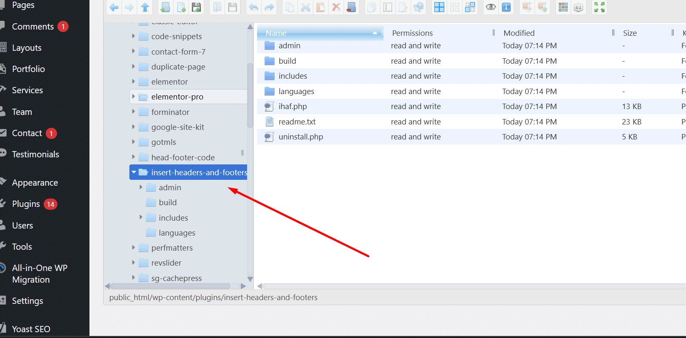
Task: Go back with the blue left arrow
Action: (x=114, y=7)
